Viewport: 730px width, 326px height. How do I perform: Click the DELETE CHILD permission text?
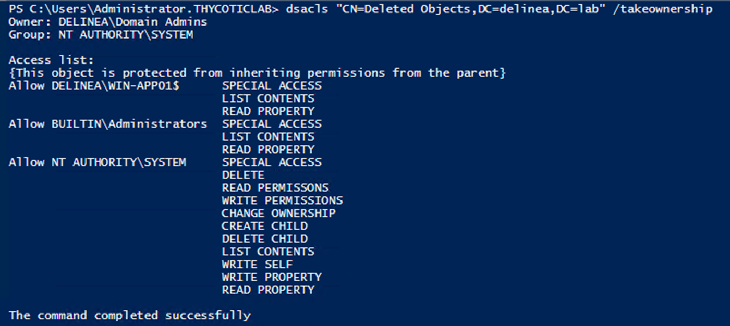[x=264, y=239]
